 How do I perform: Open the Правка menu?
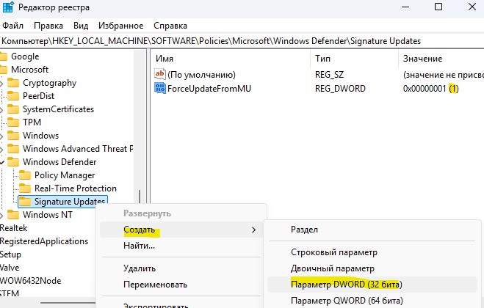pos(48,26)
